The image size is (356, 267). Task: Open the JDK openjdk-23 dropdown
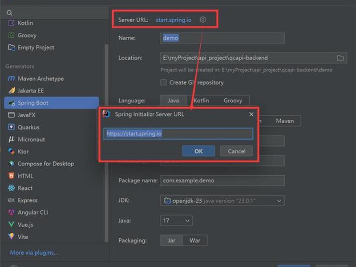pos(222,201)
